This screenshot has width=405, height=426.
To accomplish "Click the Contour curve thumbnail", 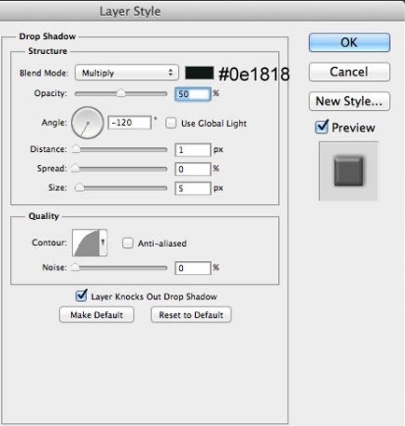I will click(x=86, y=242).
